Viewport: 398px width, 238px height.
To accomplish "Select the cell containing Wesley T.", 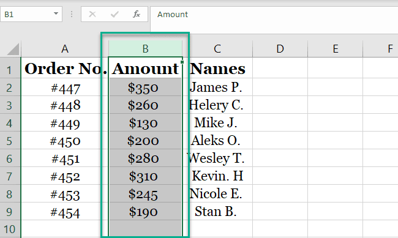I will click(x=217, y=158).
